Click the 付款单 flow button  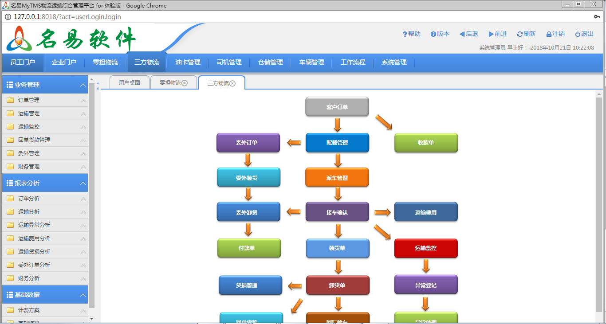click(249, 248)
